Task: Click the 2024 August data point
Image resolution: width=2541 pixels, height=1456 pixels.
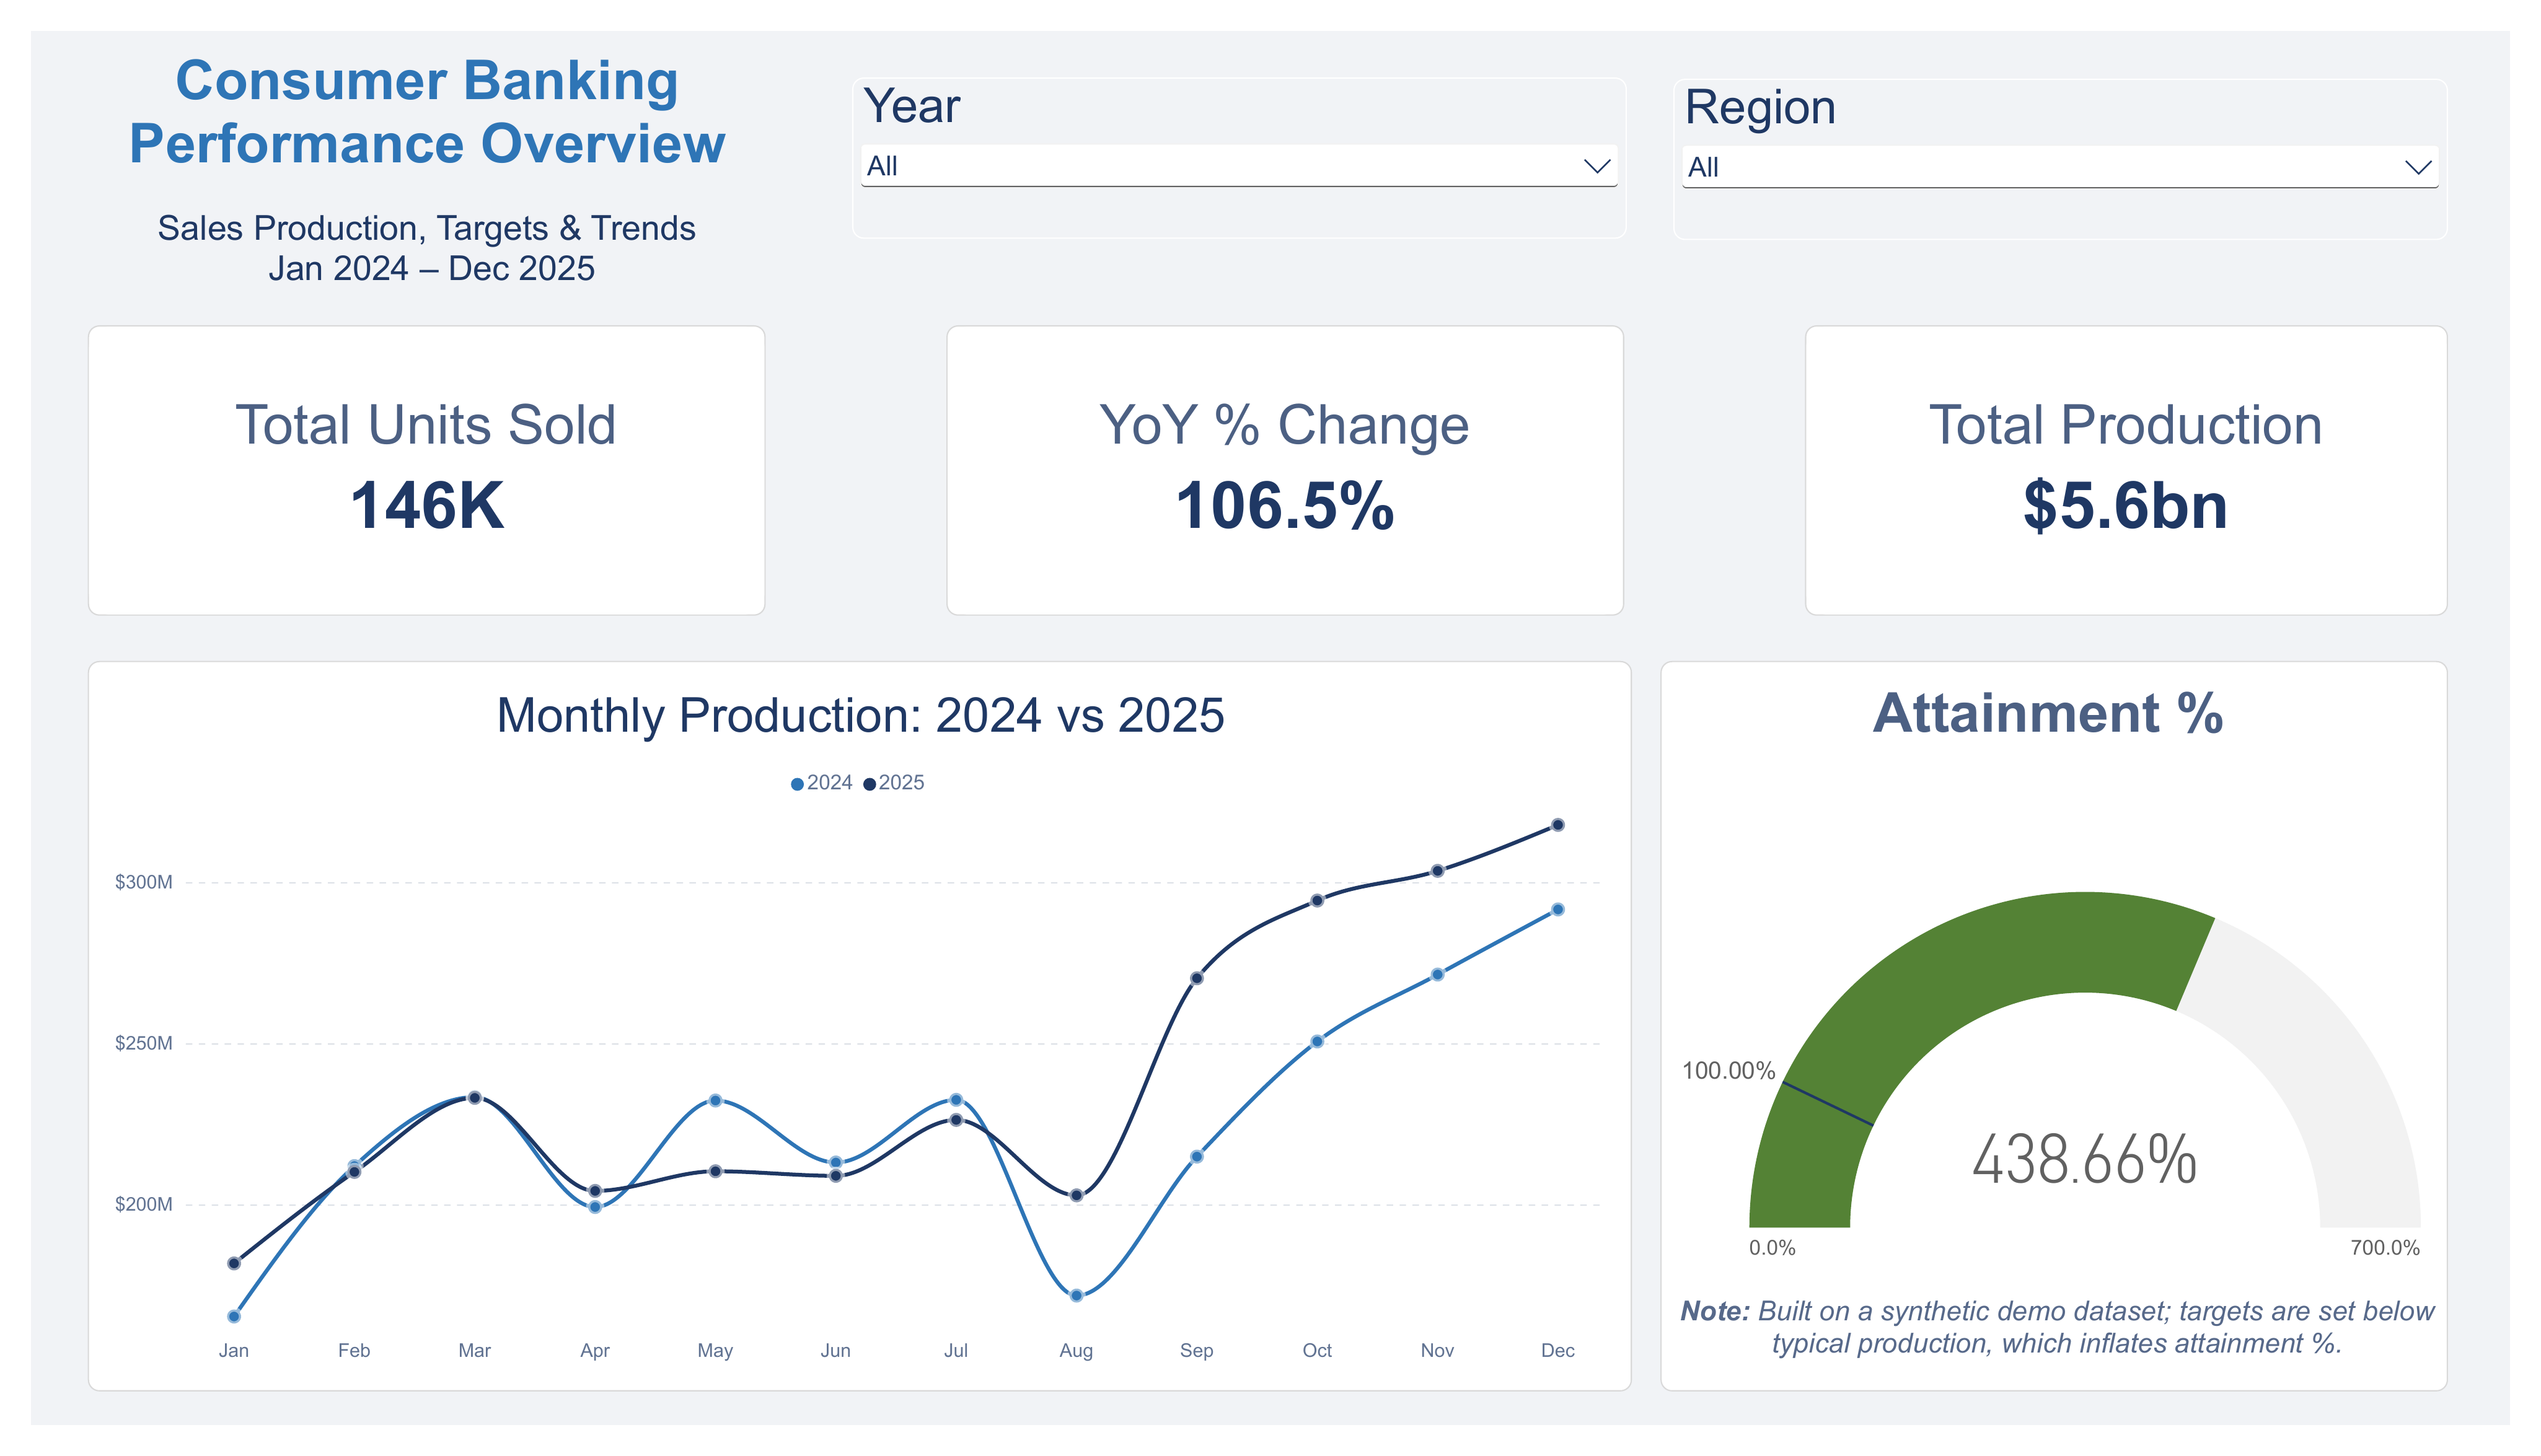Action: [1077, 1296]
